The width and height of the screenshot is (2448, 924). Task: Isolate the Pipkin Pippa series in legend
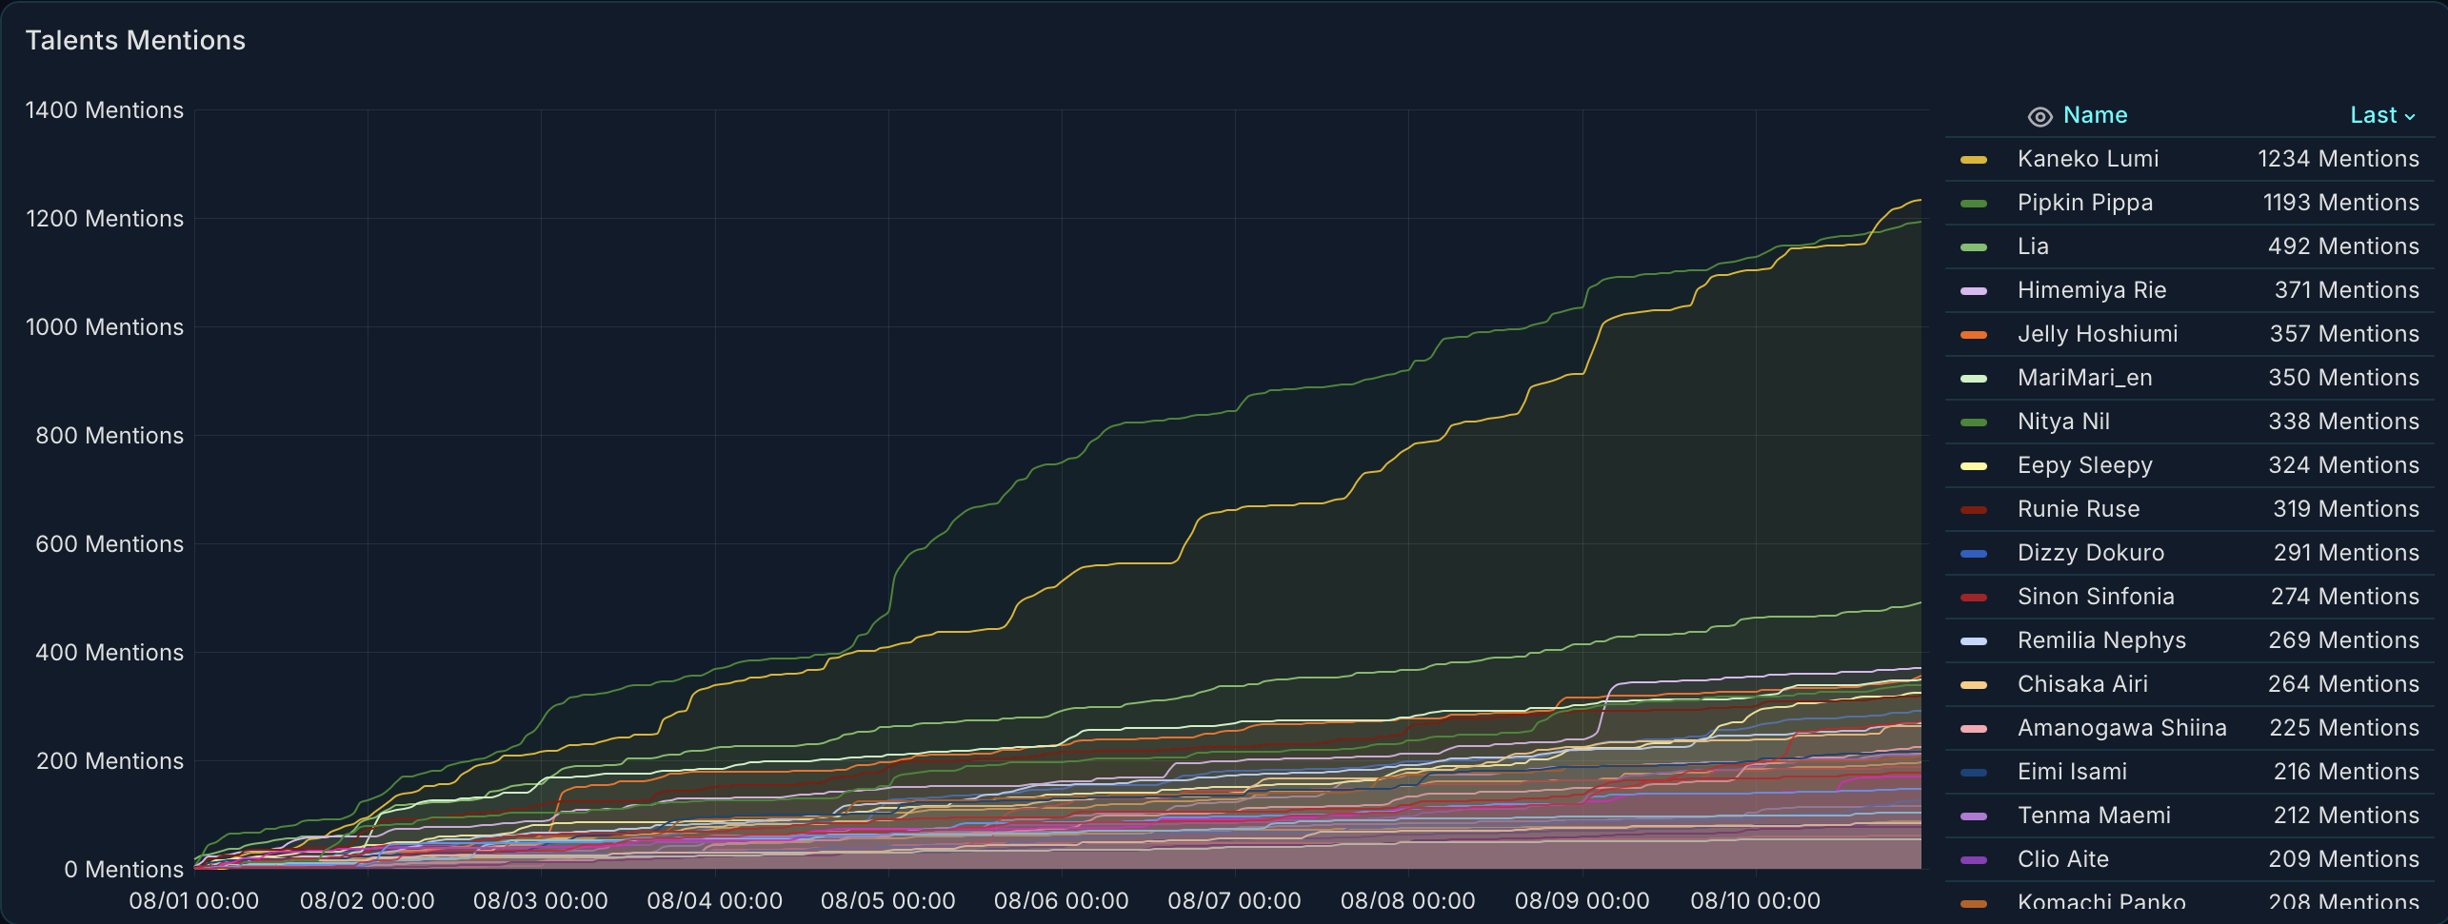click(2085, 203)
